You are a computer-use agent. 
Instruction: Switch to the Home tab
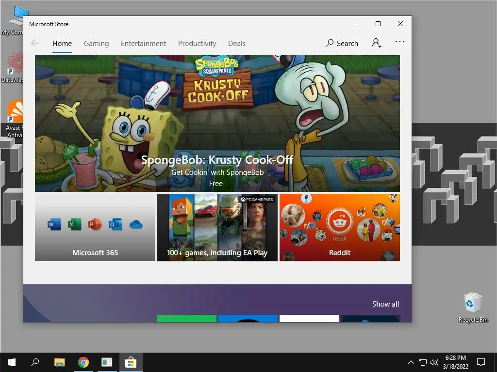pos(62,43)
